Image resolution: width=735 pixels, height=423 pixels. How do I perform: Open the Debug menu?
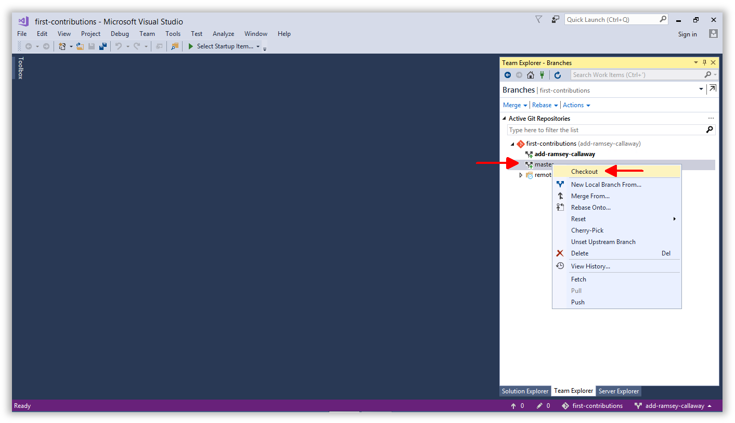pos(120,33)
